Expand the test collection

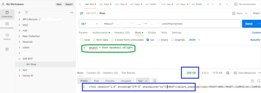pyautogui.click(x=20, y=70)
